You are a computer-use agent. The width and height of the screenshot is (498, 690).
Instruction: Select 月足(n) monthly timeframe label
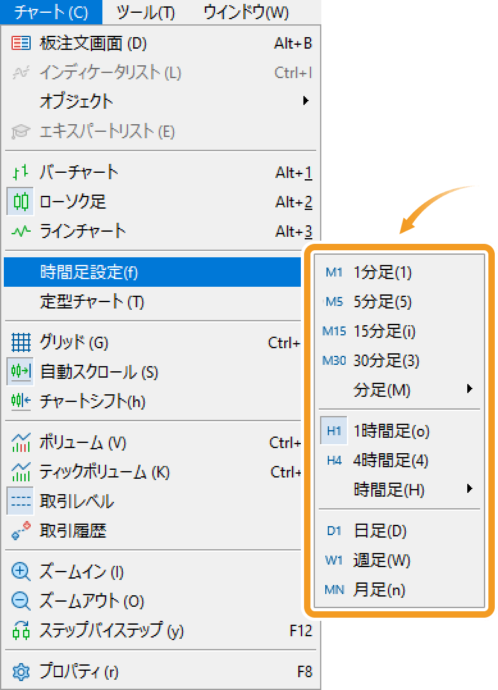pos(379,590)
